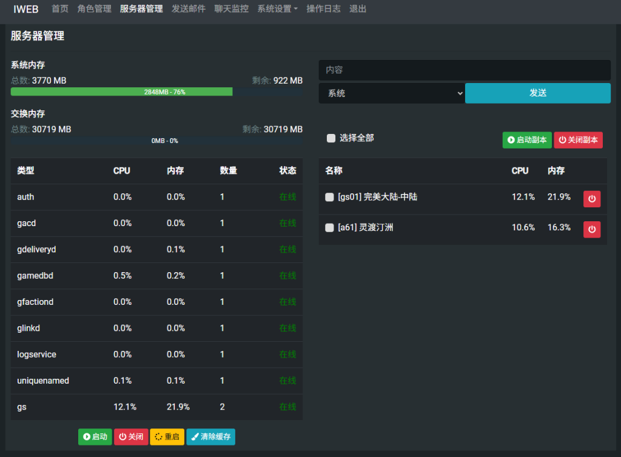
Task: Click the [a61] 灵渡汀洲 instance name
Action: point(365,227)
